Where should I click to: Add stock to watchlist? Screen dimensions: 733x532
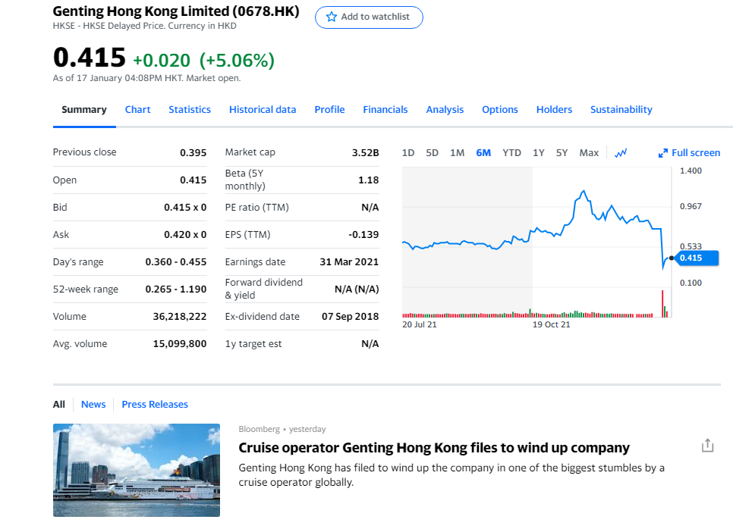coord(369,17)
